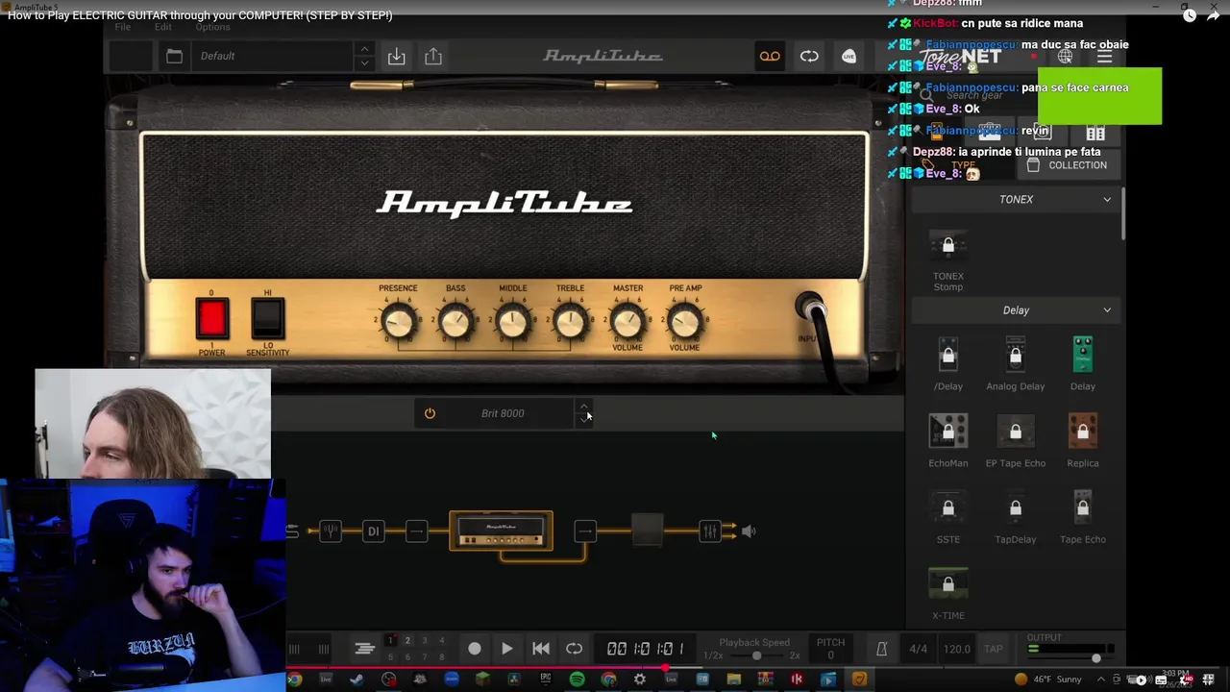Click the COLLECTION button
The image size is (1230, 692).
coord(1067,165)
